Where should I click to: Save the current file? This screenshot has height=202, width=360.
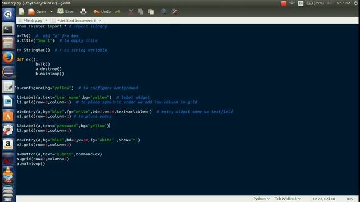coord(65,11)
